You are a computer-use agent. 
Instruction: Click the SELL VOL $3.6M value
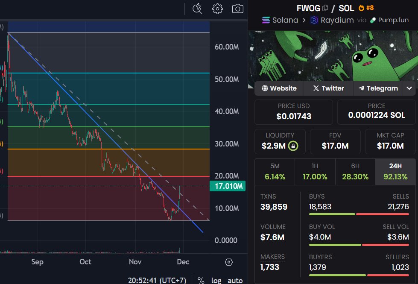(398, 237)
